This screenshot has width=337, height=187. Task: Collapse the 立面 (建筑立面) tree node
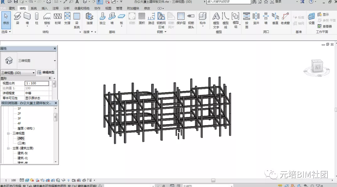point(8,148)
